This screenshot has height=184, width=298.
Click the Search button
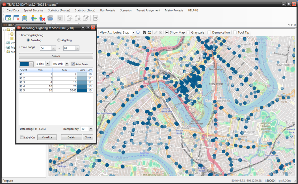56,56
